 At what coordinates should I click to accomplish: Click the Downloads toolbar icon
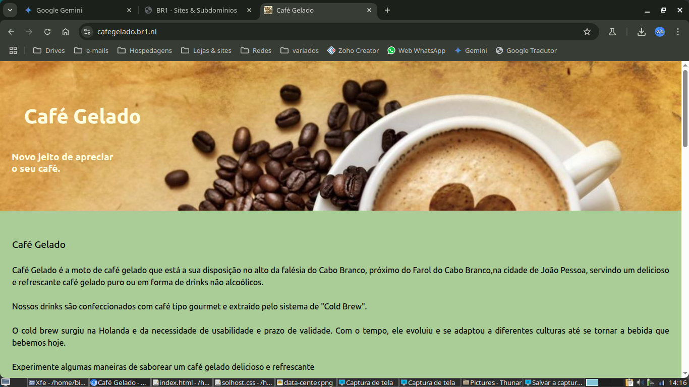coord(641,31)
